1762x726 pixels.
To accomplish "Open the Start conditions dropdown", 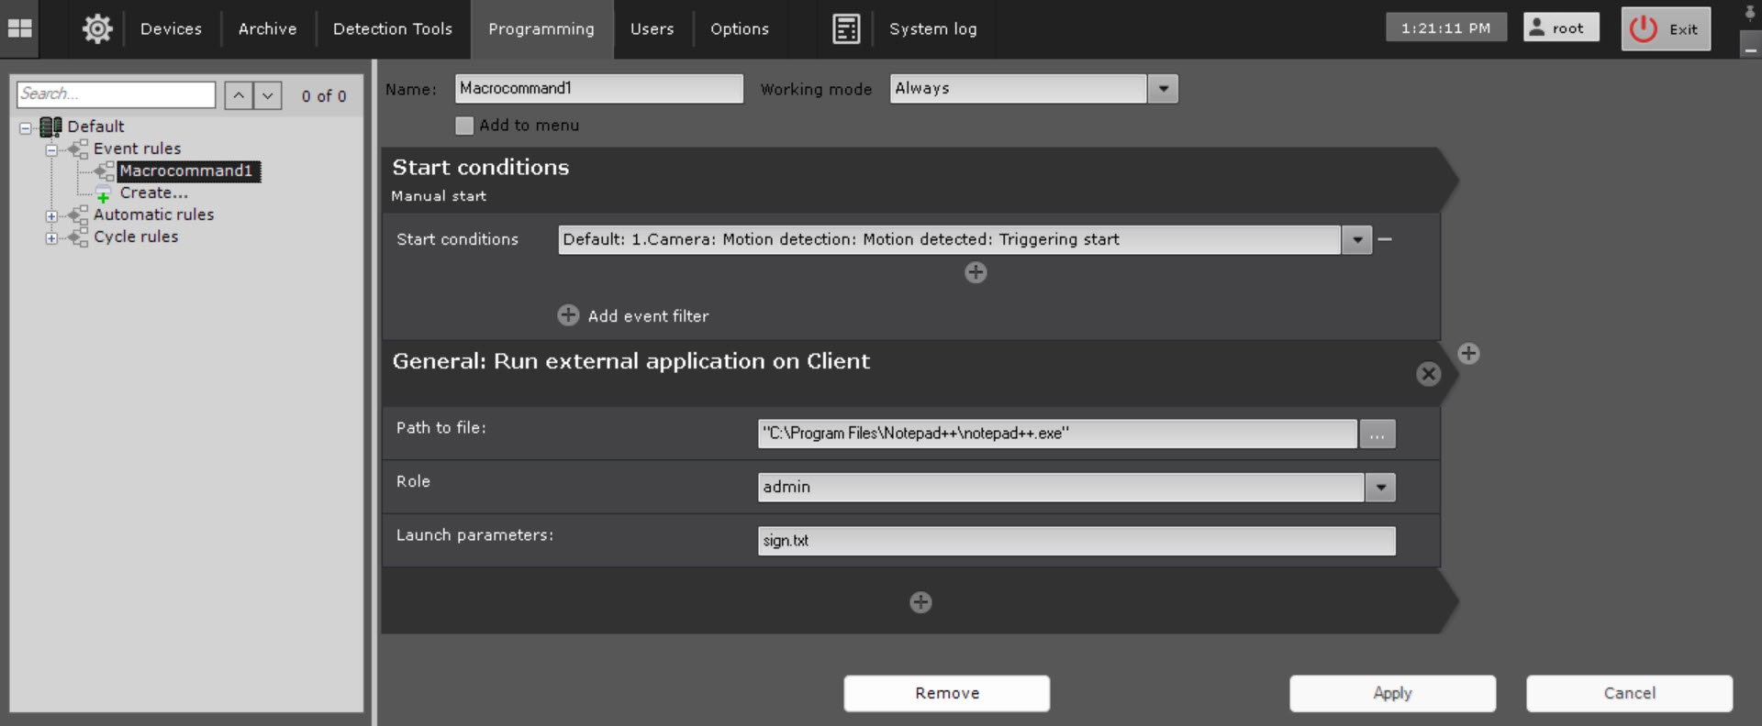I will [1356, 240].
